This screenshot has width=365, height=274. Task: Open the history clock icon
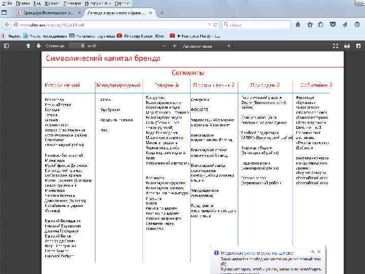(357, 24)
